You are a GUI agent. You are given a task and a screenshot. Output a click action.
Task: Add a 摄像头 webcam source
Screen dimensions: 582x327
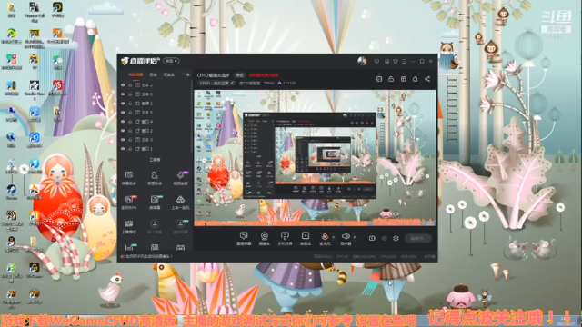tap(265, 238)
